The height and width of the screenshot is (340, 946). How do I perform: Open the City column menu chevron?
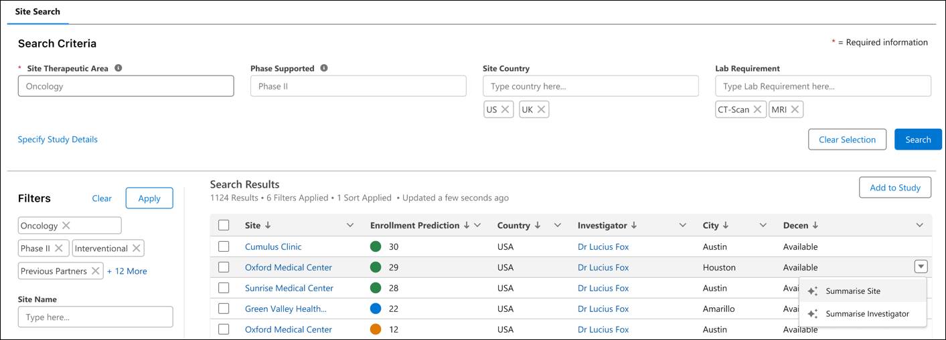pyautogui.click(x=763, y=226)
